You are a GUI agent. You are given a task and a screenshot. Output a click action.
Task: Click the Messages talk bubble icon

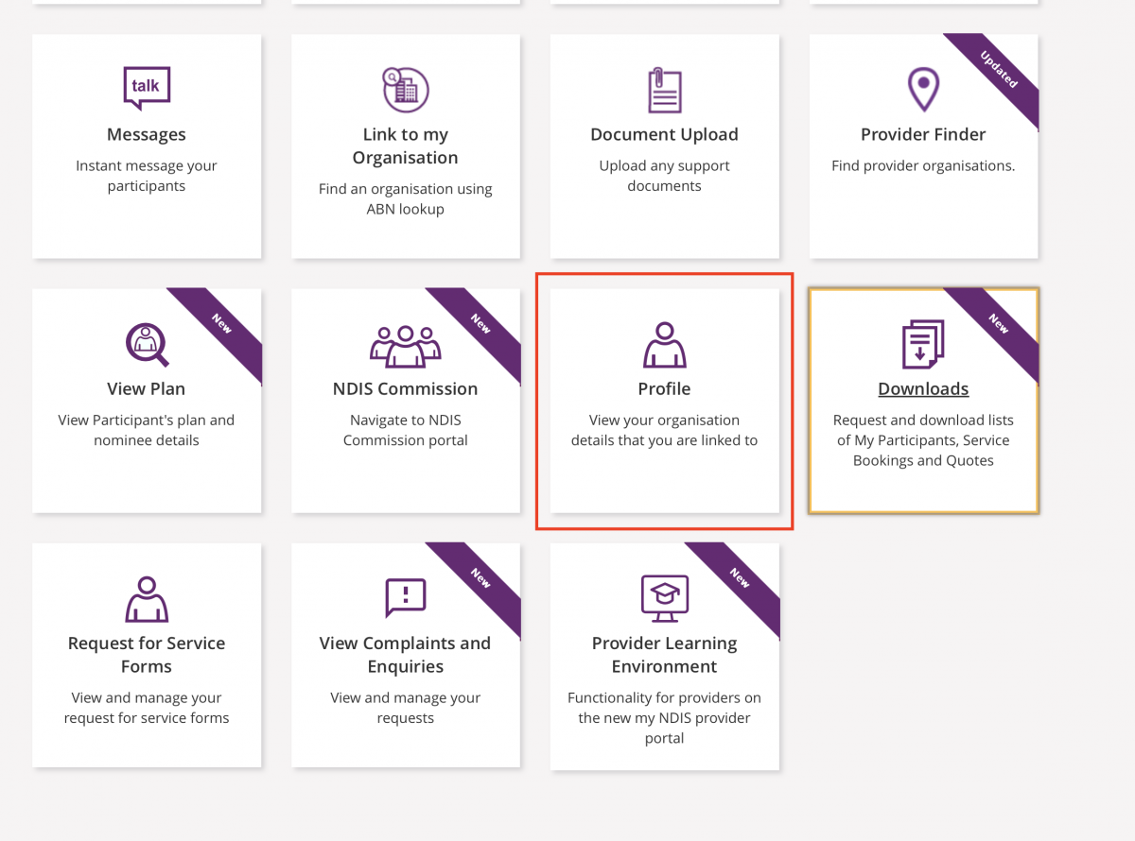[x=147, y=89]
